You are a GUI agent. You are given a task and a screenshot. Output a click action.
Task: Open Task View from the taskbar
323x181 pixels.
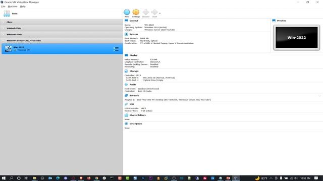pyautogui.click(x=26, y=178)
